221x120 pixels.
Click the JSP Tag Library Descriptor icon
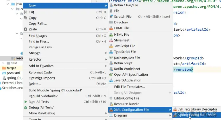pos(175,109)
